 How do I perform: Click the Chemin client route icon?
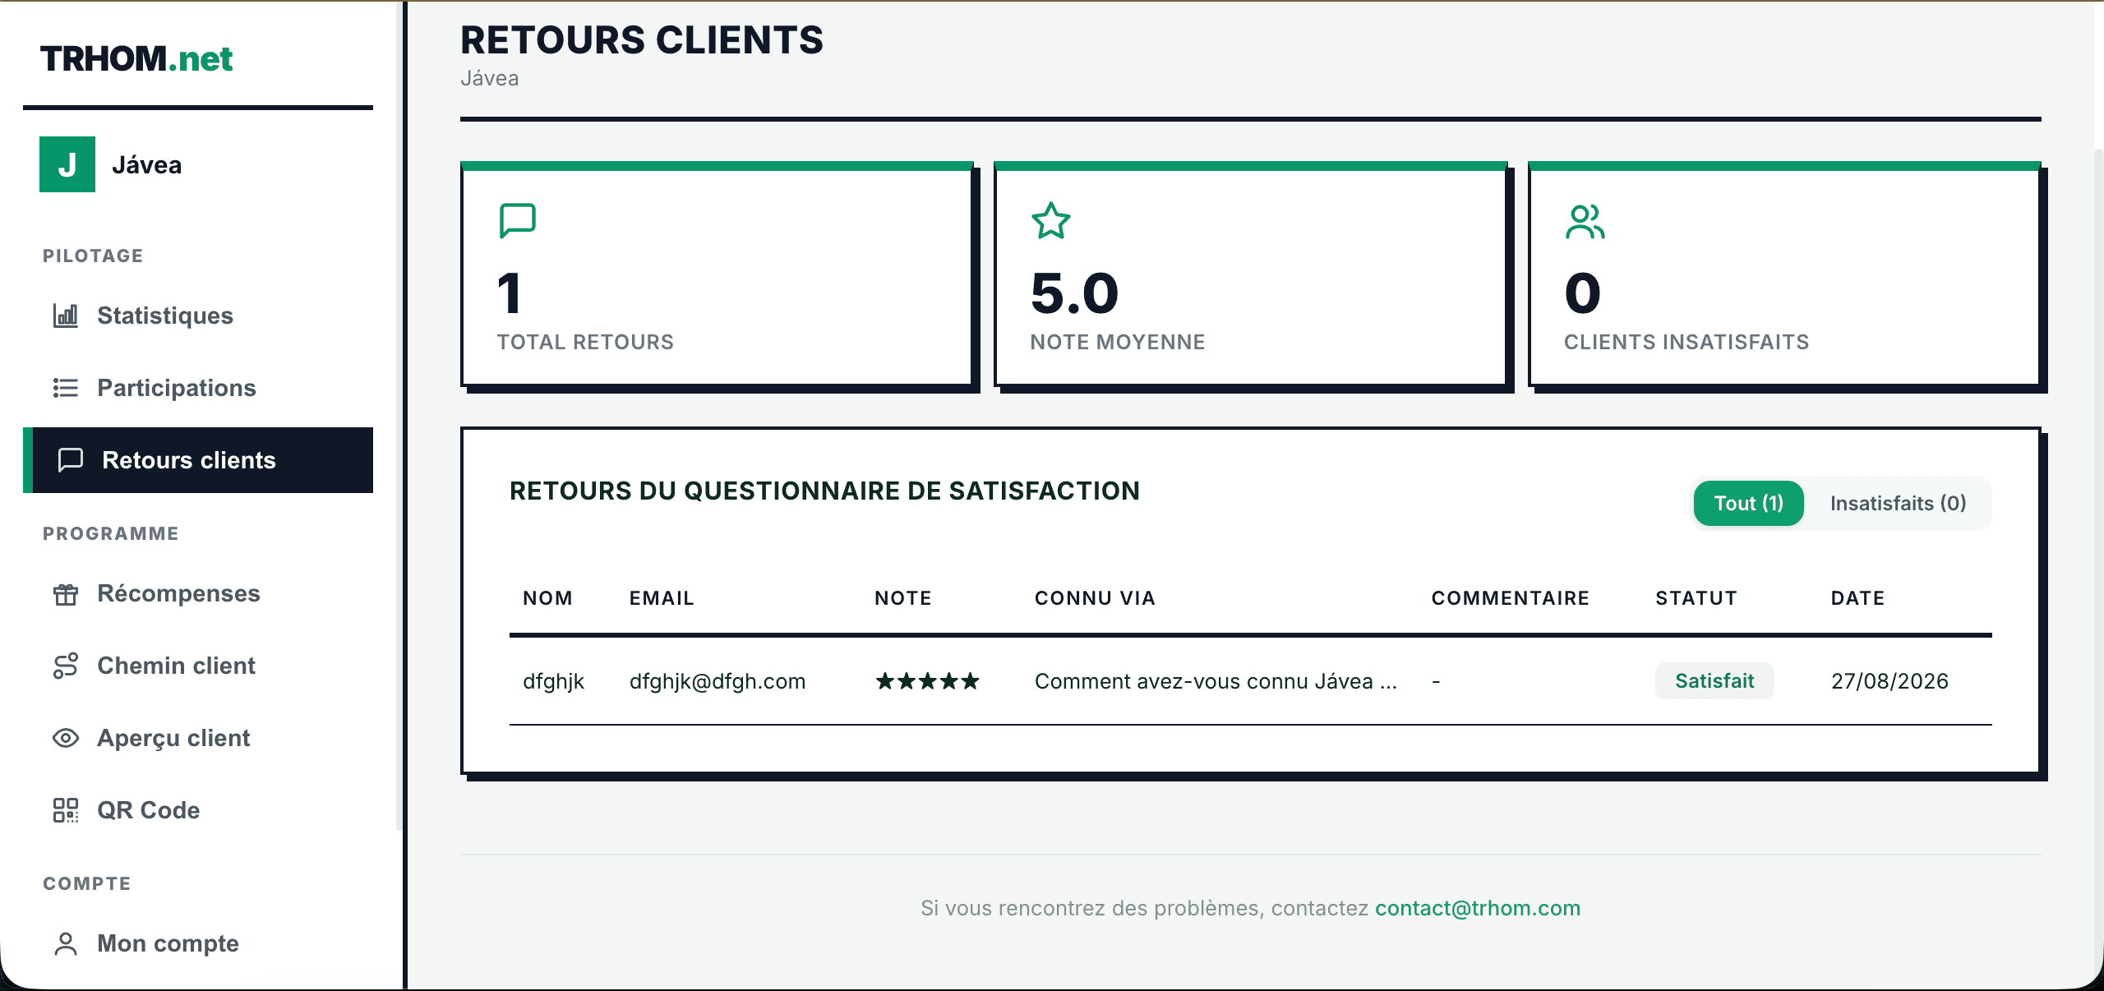tap(66, 666)
